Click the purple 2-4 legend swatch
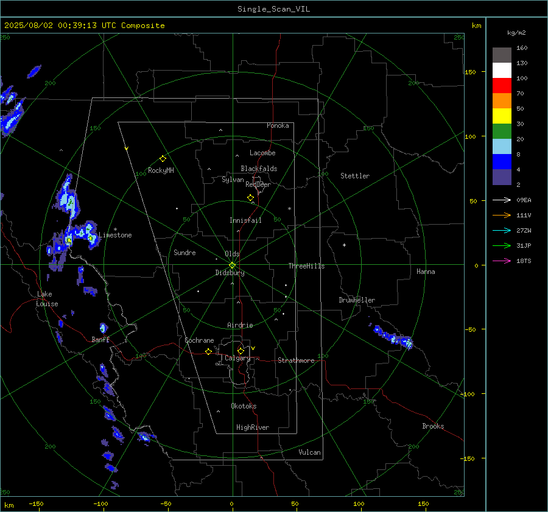 coord(502,177)
